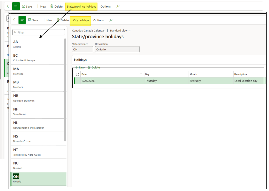Viewport: 269px width, 191px height.
Task: Open the inner Options tab
Action: (x=99, y=20)
